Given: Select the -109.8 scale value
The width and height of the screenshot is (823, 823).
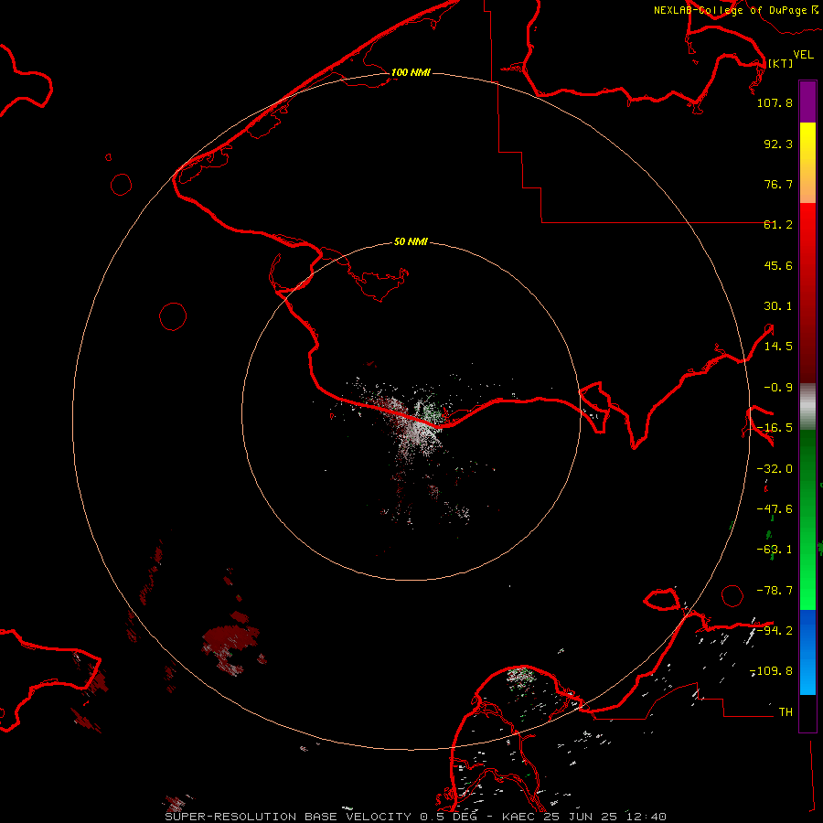Looking at the screenshot, I should (x=772, y=671).
